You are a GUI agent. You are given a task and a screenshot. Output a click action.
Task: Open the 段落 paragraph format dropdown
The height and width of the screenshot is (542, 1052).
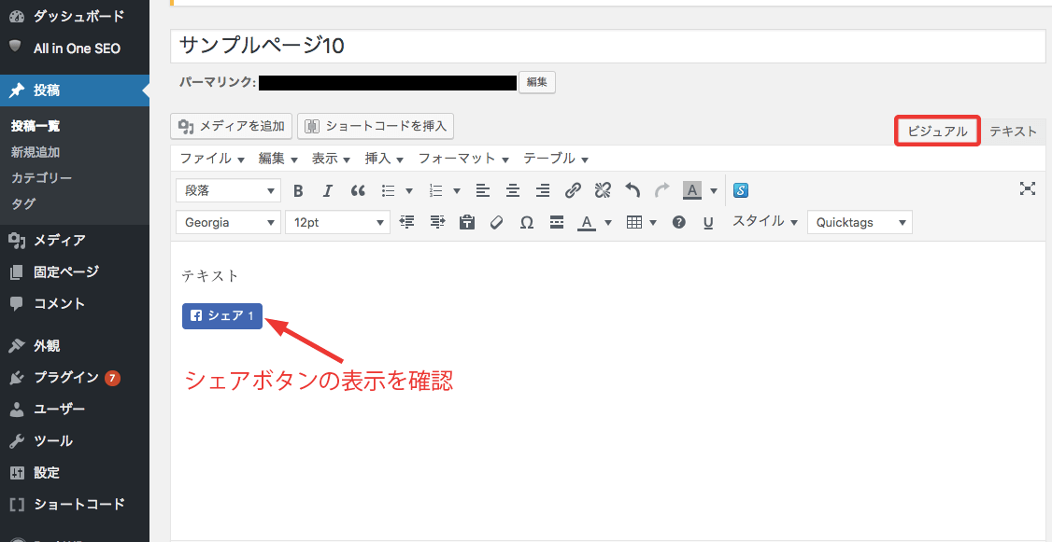pos(228,191)
